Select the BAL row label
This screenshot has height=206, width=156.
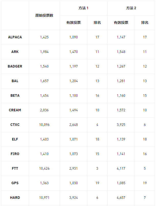15,81
